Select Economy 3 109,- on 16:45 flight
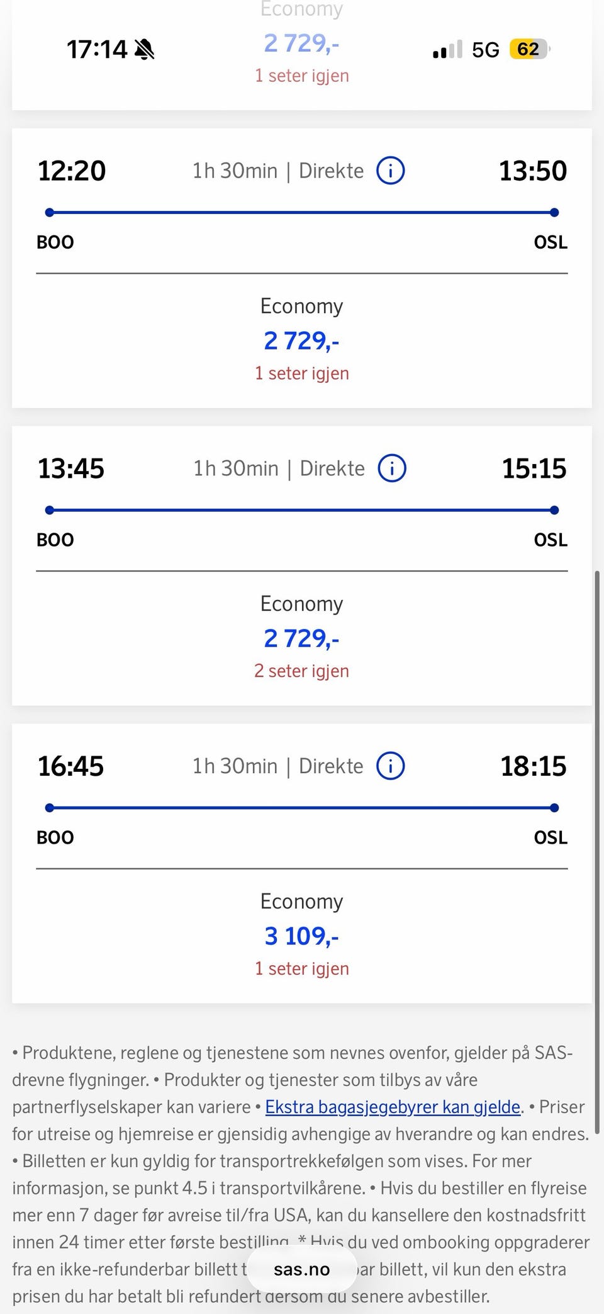Viewport: 604px width, 1314px height. (x=302, y=936)
